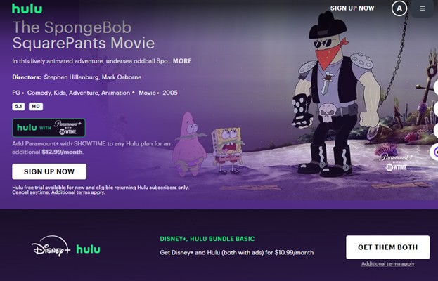Click the movie title The SpongeBob SquarePants Movie
Screen dimensions: 438x281
(x=83, y=35)
